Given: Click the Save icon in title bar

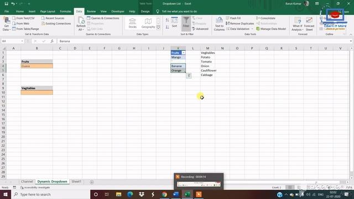Looking at the screenshot, I should (6, 4).
